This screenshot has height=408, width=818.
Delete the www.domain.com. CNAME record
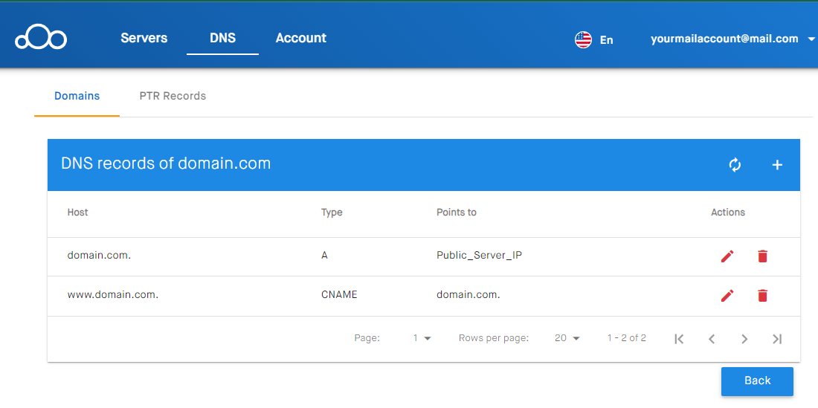tap(762, 296)
